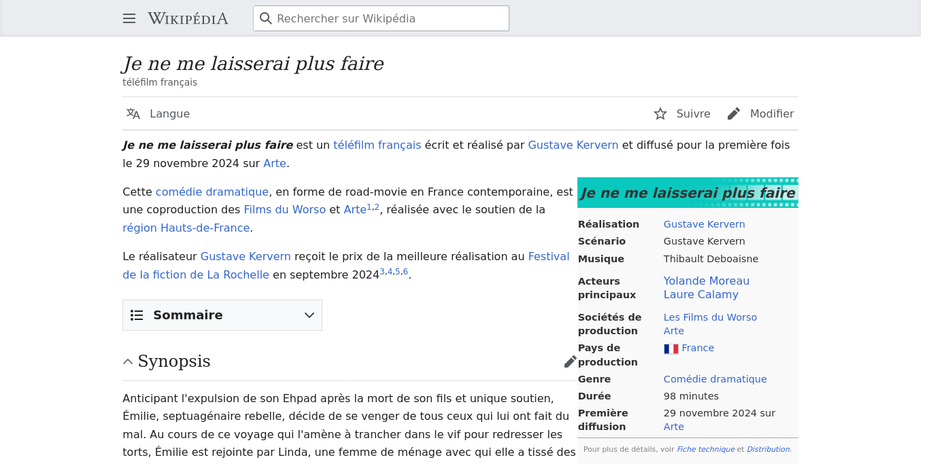Screen dimensions: 929x464
Task: Go to the Wikipédia home logo
Action: (x=188, y=18)
